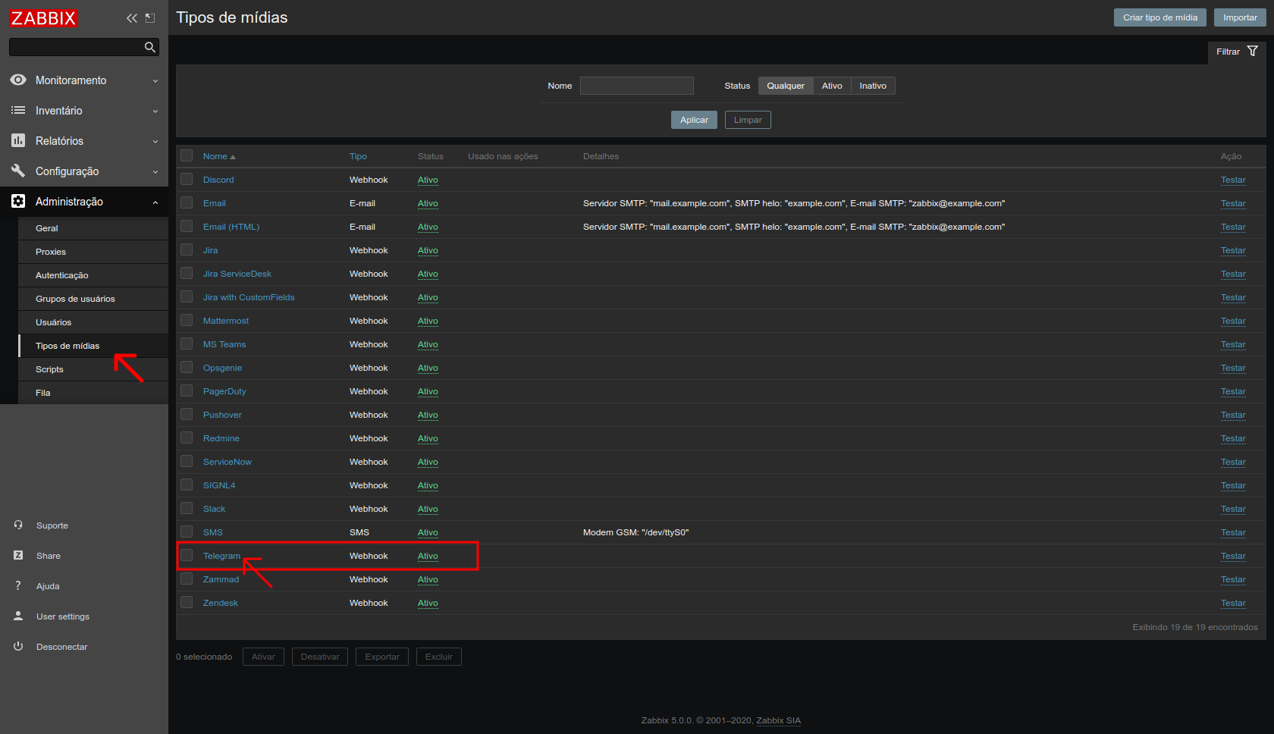Open Proxies menu item
Viewport: 1274px width, 734px height.
(93, 252)
